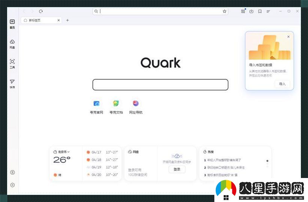
Task: Click the hot search page indicator dot
Action: coord(267,161)
